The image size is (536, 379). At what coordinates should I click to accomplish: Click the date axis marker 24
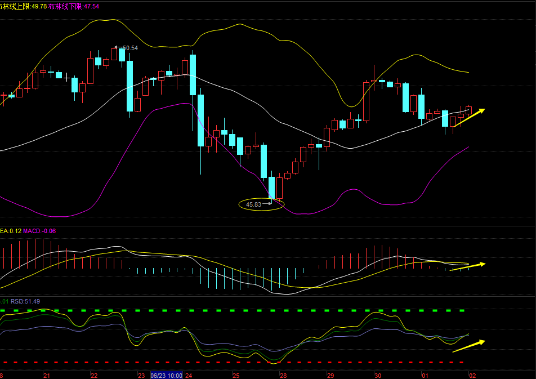189,376
